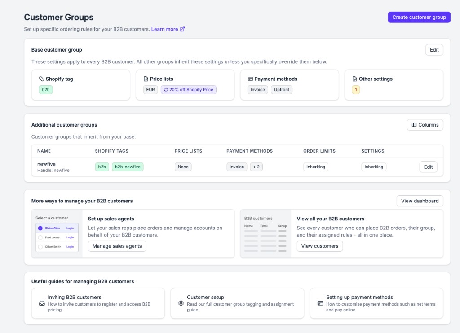Image resolution: width=460 pixels, height=333 pixels.
Task: Click Inheriting badge under Settings
Action: click(x=374, y=167)
